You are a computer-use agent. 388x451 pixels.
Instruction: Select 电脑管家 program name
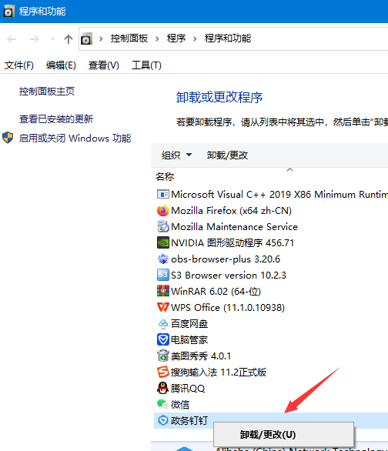(x=189, y=339)
